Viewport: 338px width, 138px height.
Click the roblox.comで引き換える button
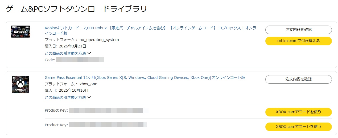298,41
